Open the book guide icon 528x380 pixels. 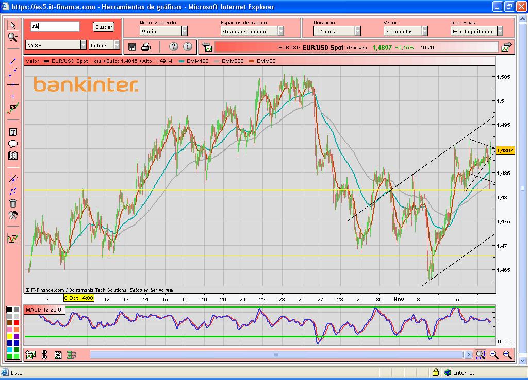click(x=13, y=156)
